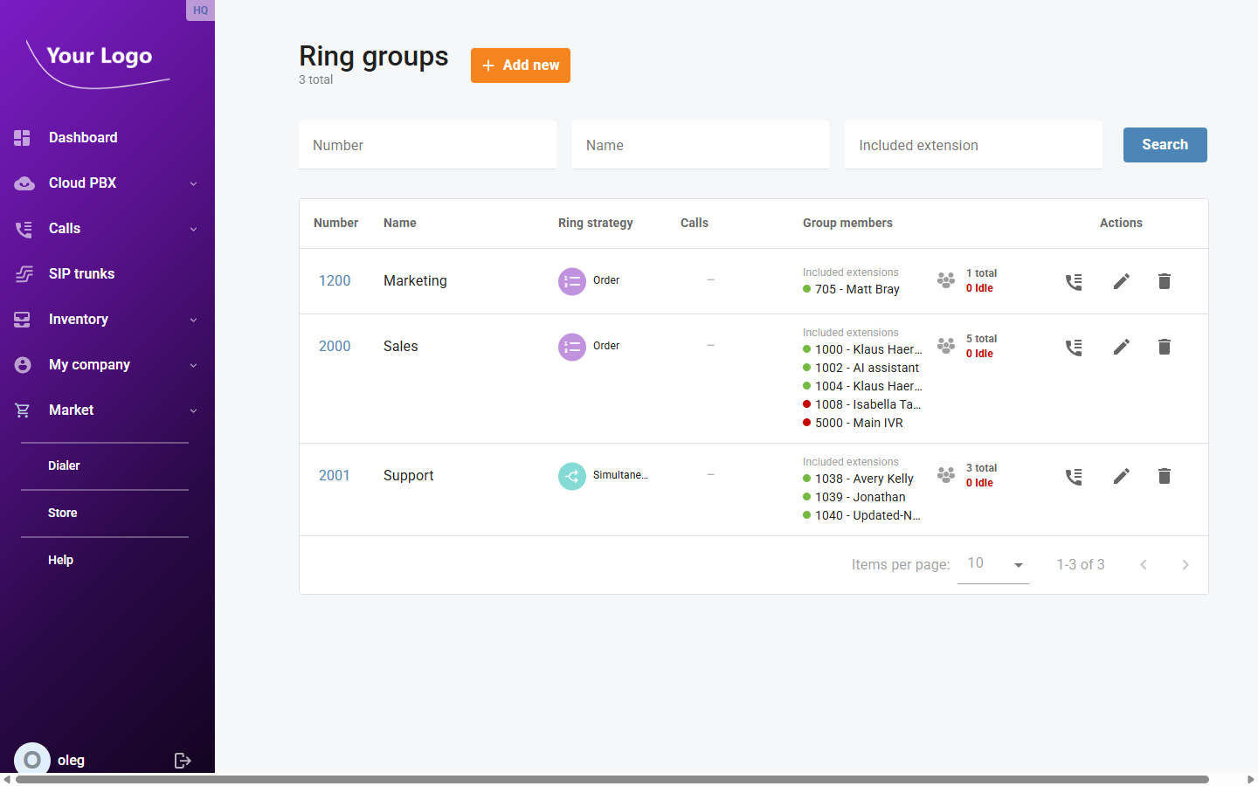The height and width of the screenshot is (786, 1258).
Task: Open the SIP trunks sidebar item
Action: click(82, 273)
